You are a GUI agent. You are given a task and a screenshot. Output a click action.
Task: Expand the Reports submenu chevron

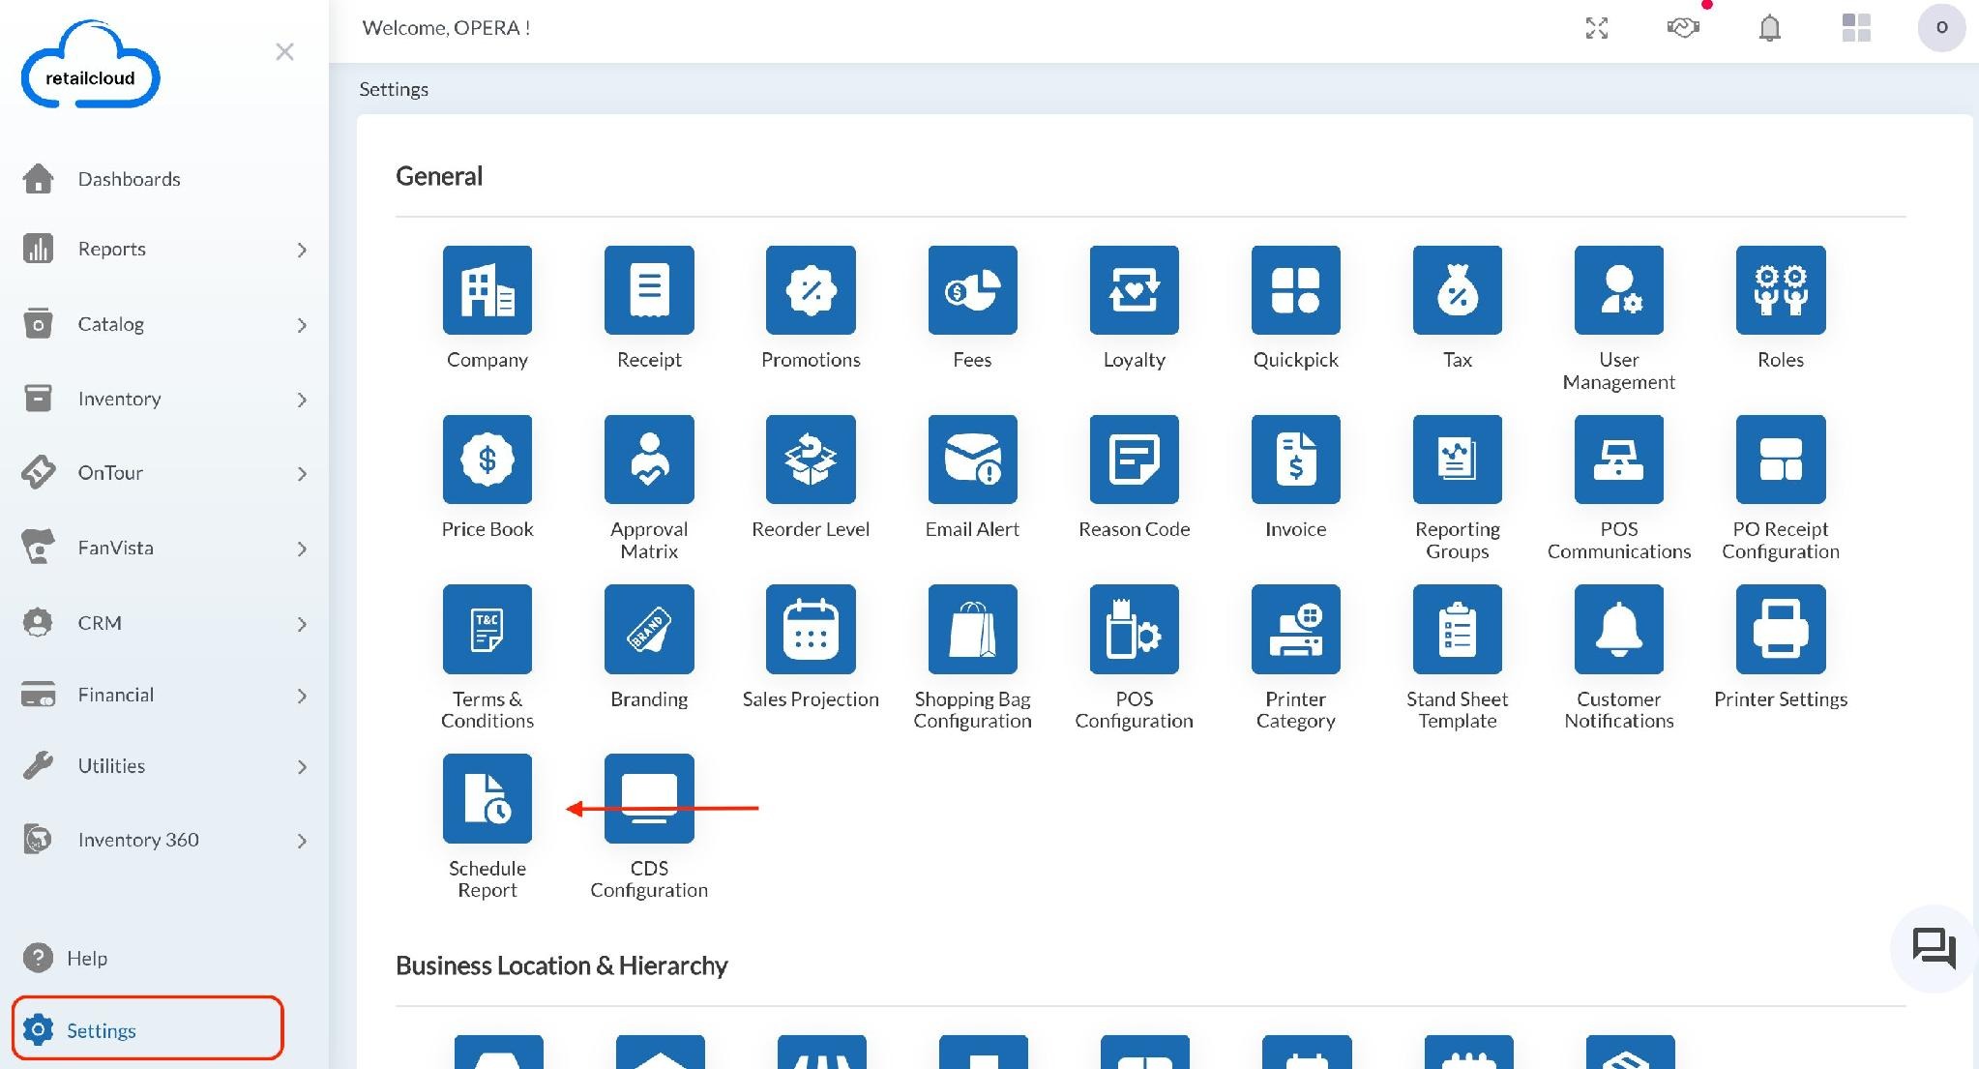click(302, 250)
